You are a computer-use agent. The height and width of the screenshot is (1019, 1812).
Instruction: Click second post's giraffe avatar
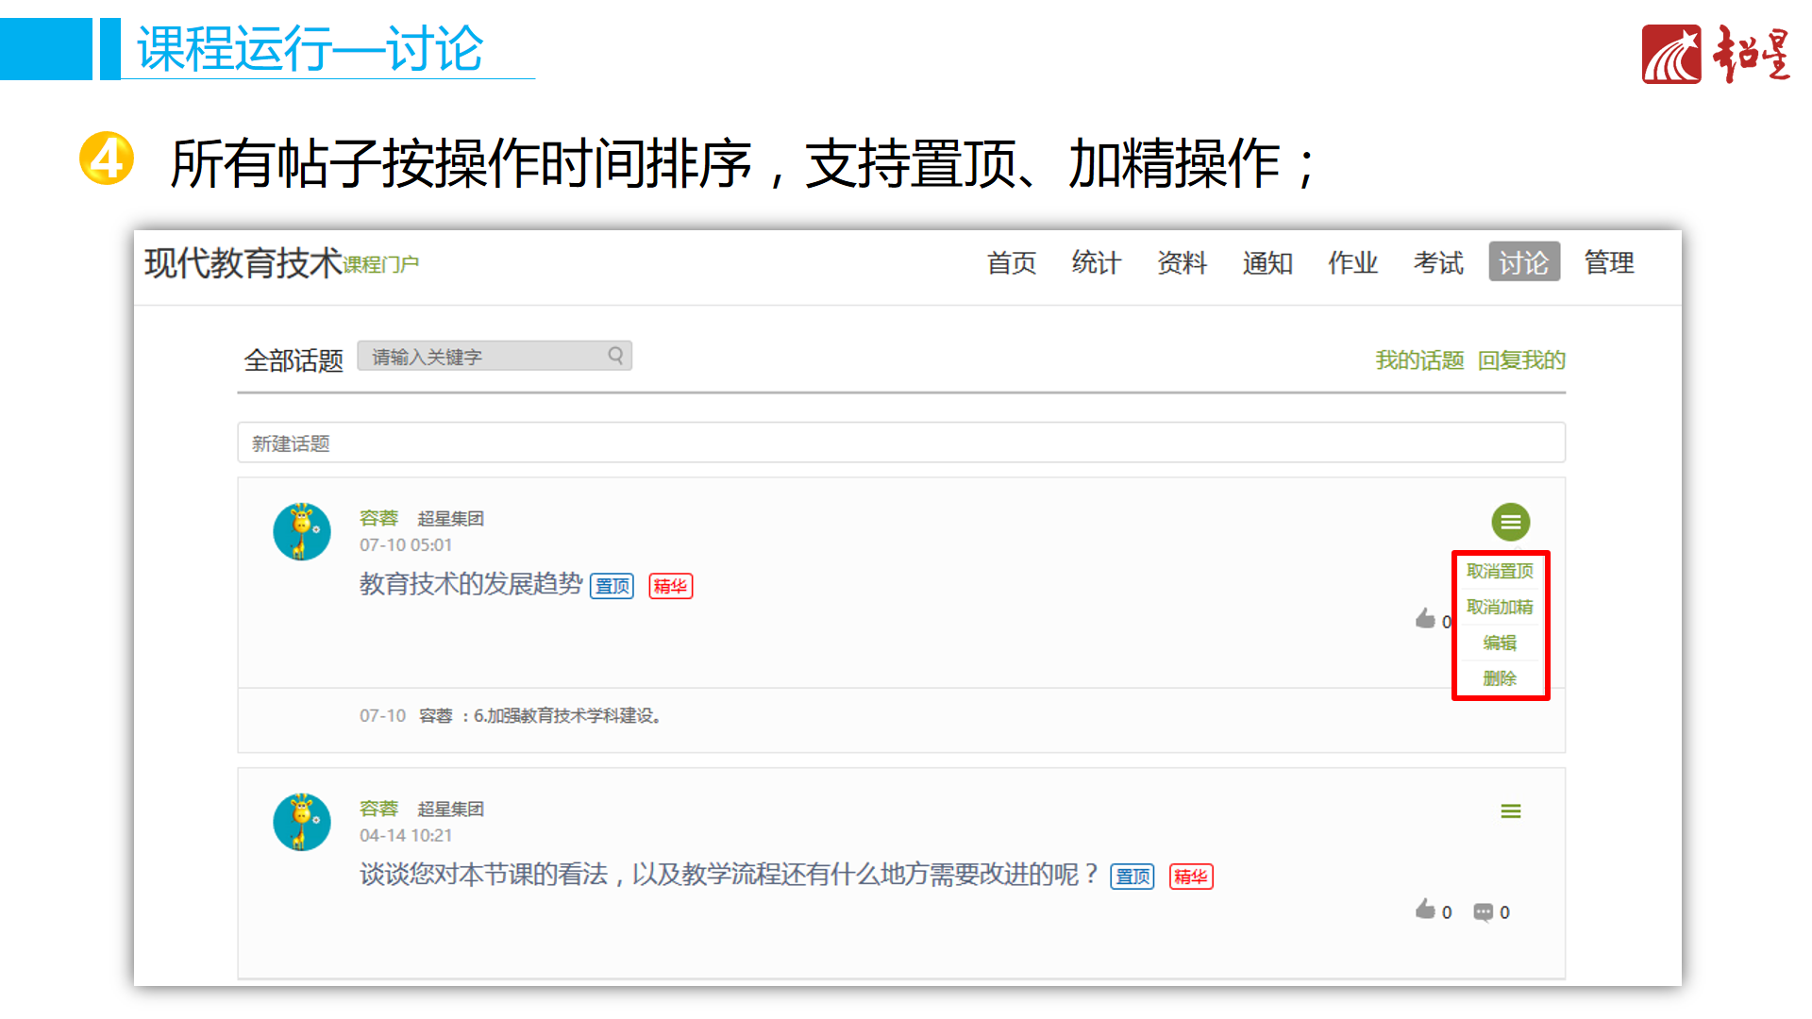(302, 822)
